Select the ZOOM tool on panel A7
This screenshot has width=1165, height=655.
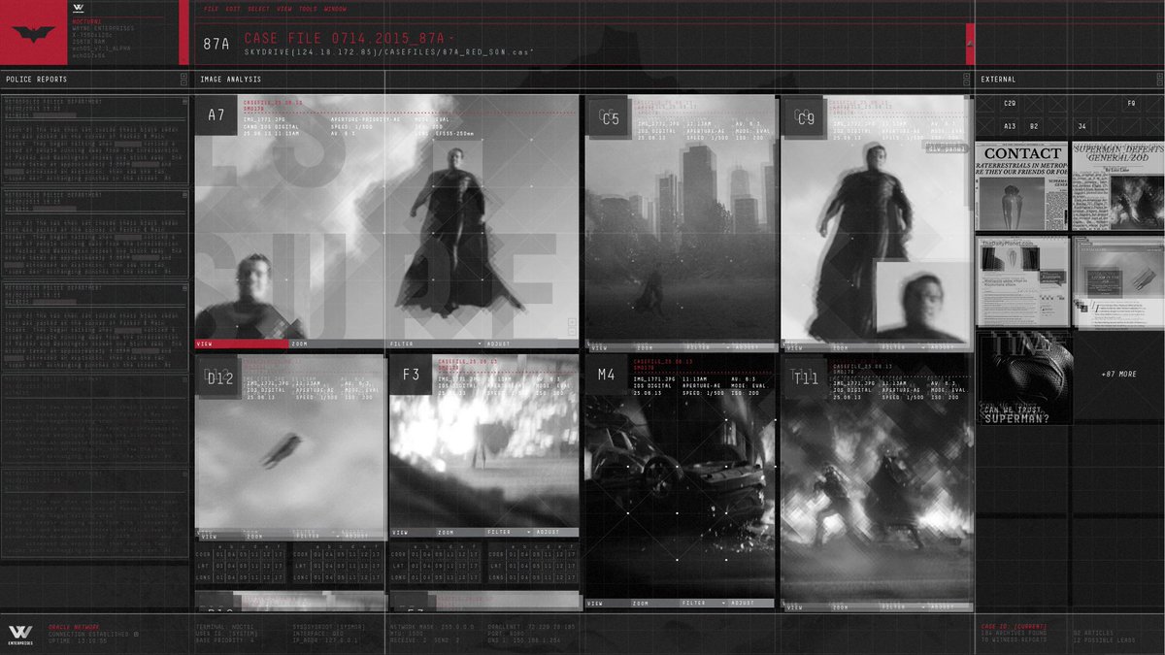click(301, 342)
